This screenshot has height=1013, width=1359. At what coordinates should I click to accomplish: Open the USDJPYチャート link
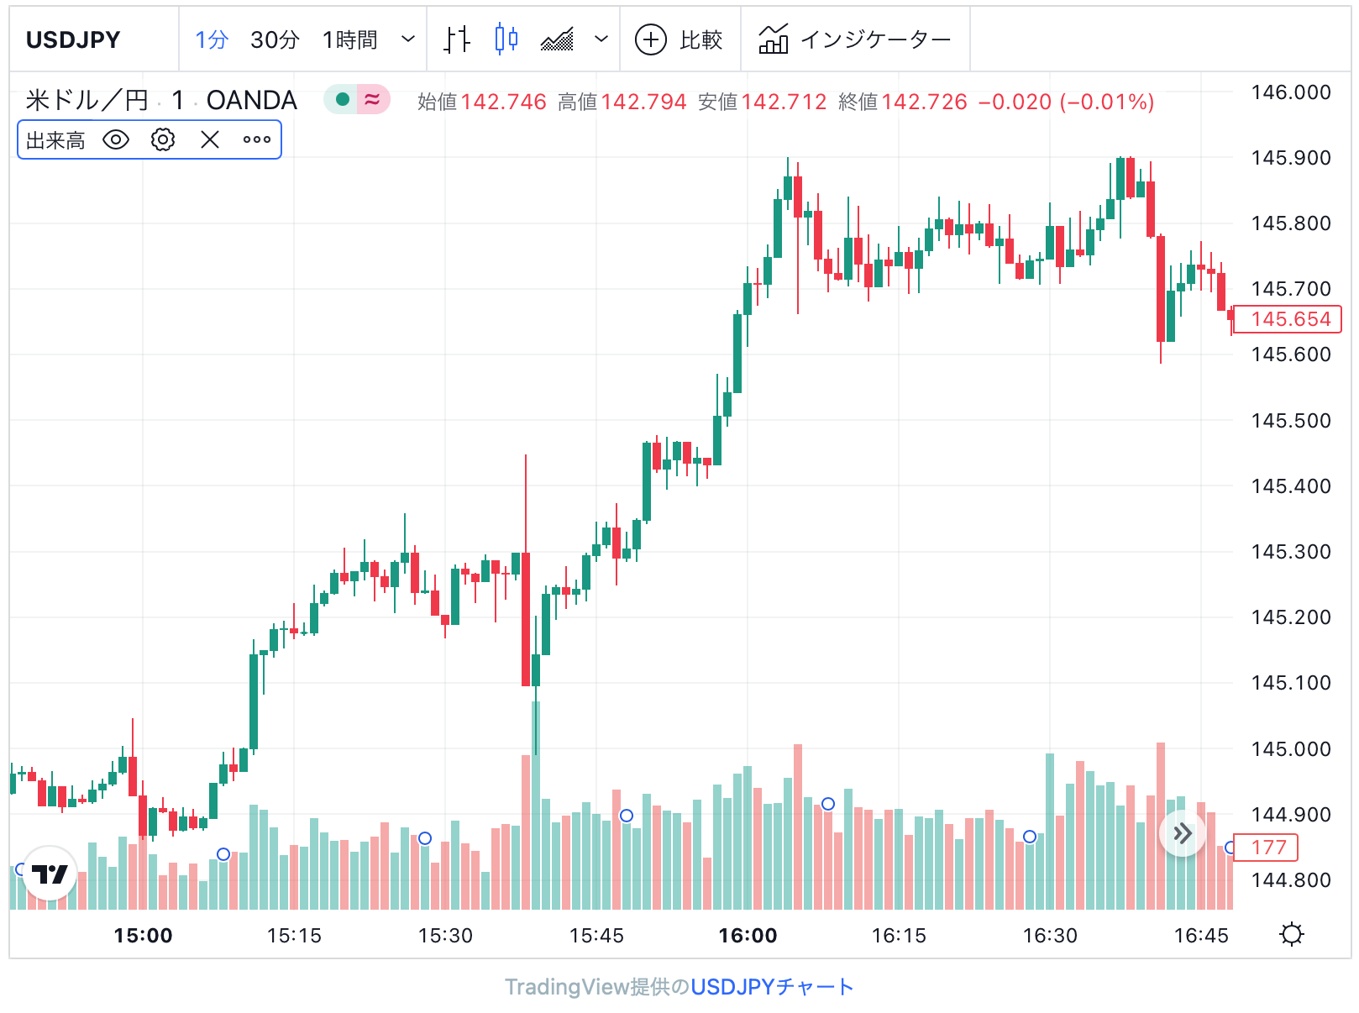[x=772, y=986]
